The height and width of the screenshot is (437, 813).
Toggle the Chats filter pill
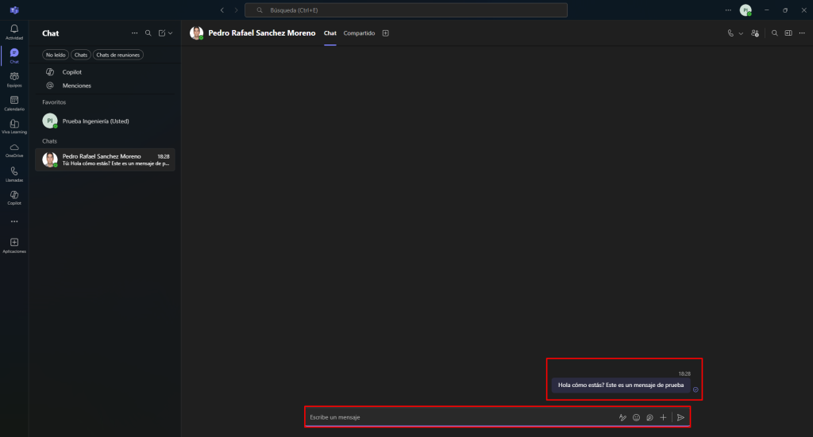point(80,55)
